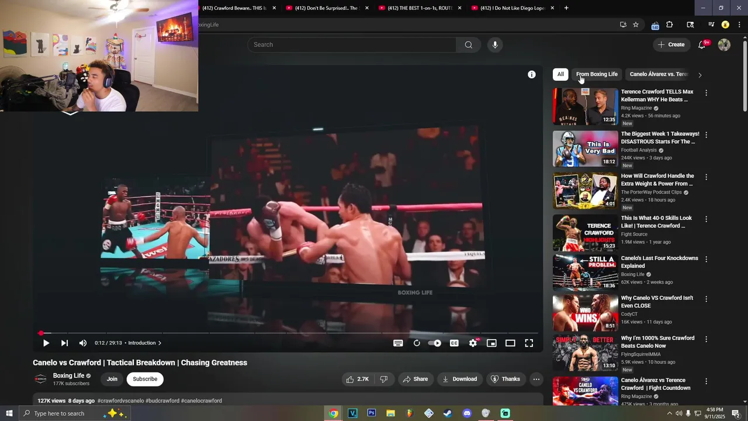Open a new browser tab
The width and height of the screenshot is (748, 421).
point(566,8)
